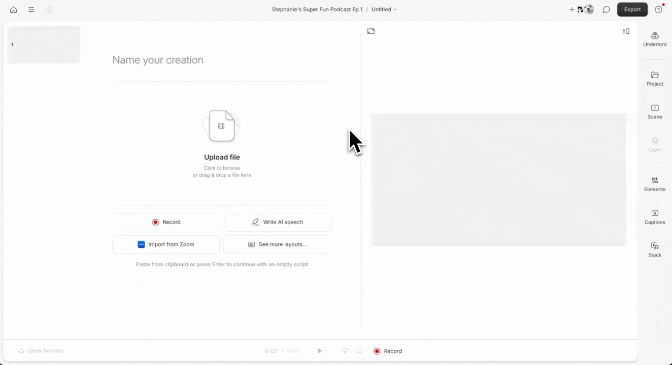Viewport: 672px width, 365px height.
Task: Go to home screen icon
Action: pos(13,10)
